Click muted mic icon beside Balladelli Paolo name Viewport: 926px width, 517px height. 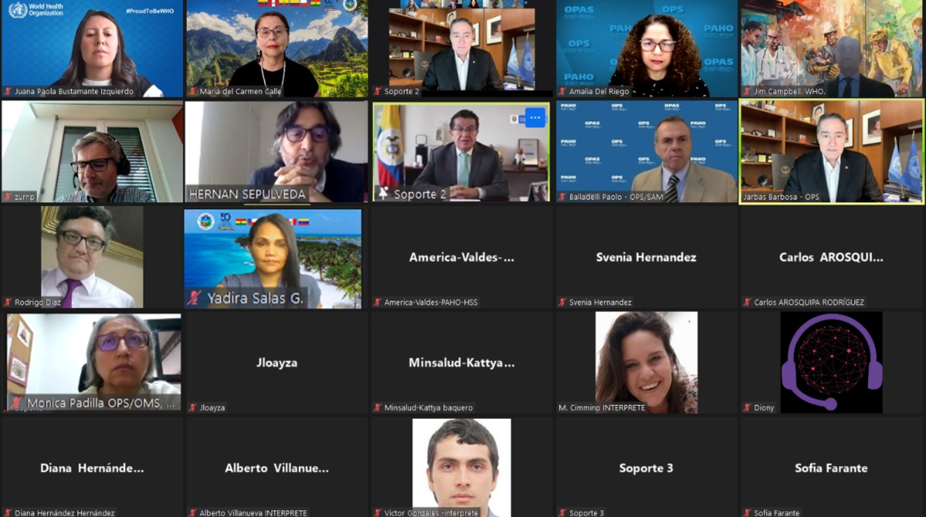563,197
